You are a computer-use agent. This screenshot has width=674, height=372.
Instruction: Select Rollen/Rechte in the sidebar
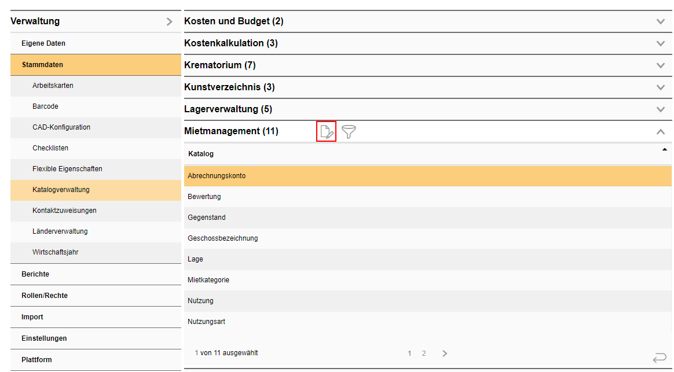click(45, 296)
